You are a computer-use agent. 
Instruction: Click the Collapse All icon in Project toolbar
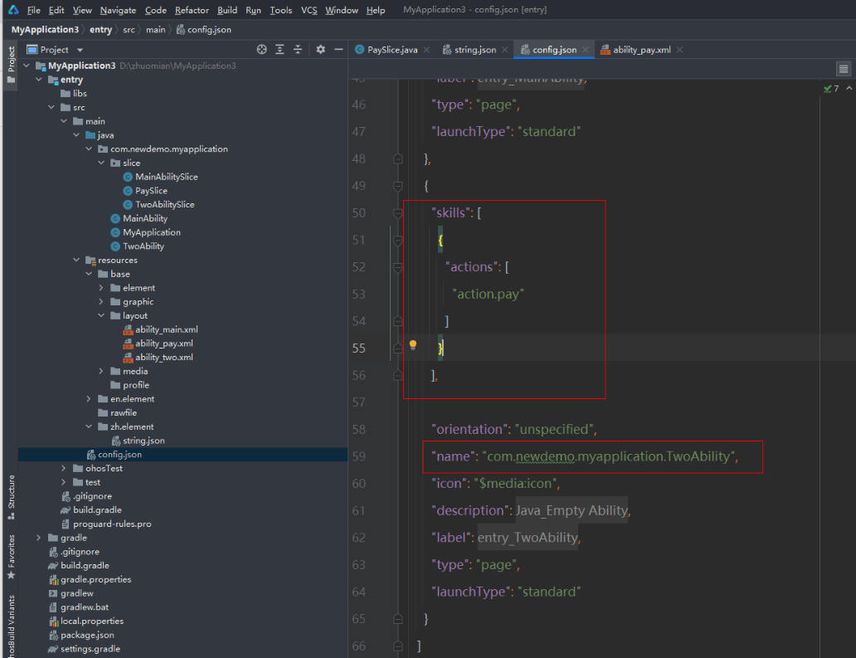coord(298,50)
